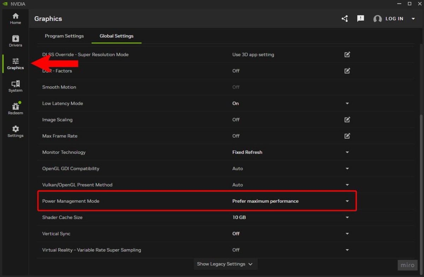
Task: Open Vertical Sync dropdown
Action: pyautogui.click(x=347, y=234)
